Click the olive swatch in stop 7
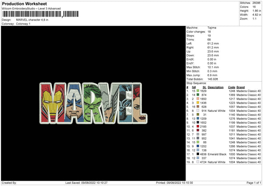 [198, 114]
